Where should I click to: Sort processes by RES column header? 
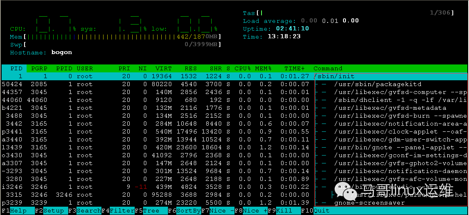tap(191, 69)
